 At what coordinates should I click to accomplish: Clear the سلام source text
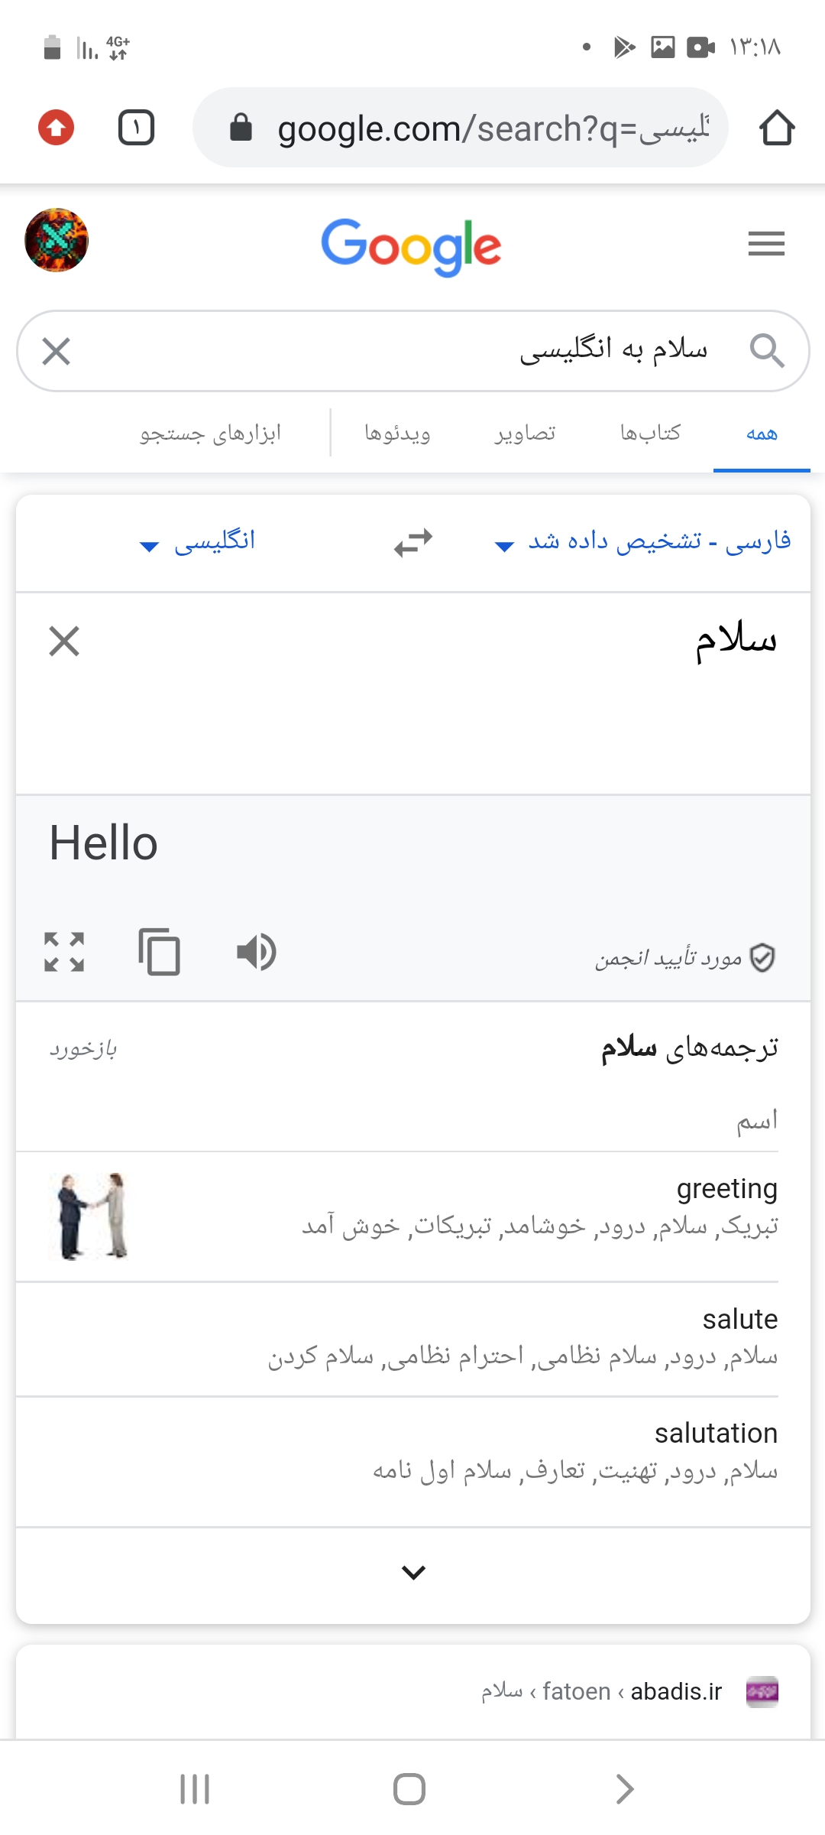click(x=64, y=641)
